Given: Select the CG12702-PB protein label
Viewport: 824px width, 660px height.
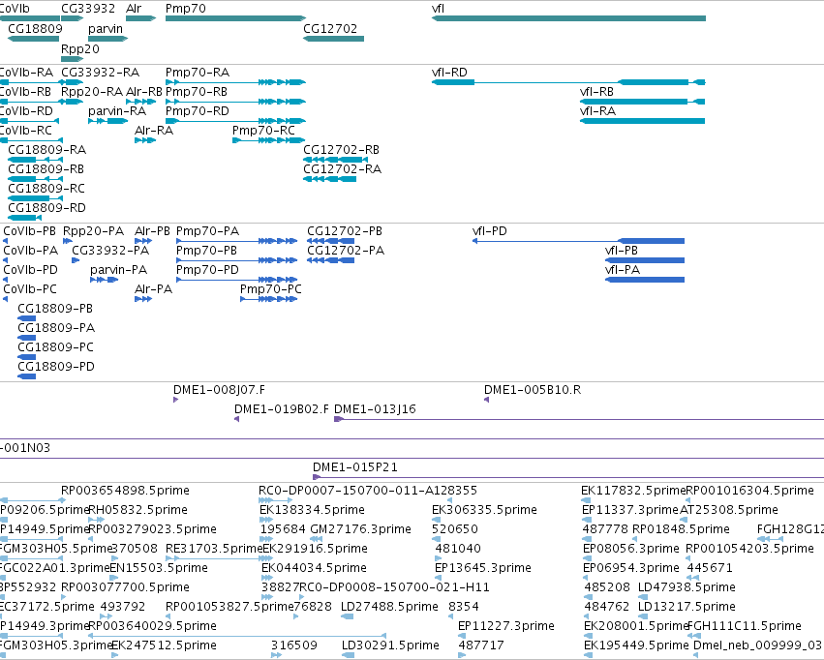Looking at the screenshot, I should [x=344, y=231].
